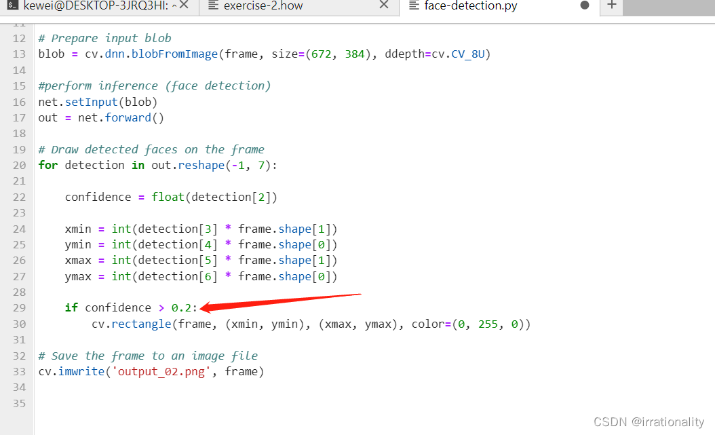
Task: Click file icon on exercise-2.how tab
Action: [214, 5]
